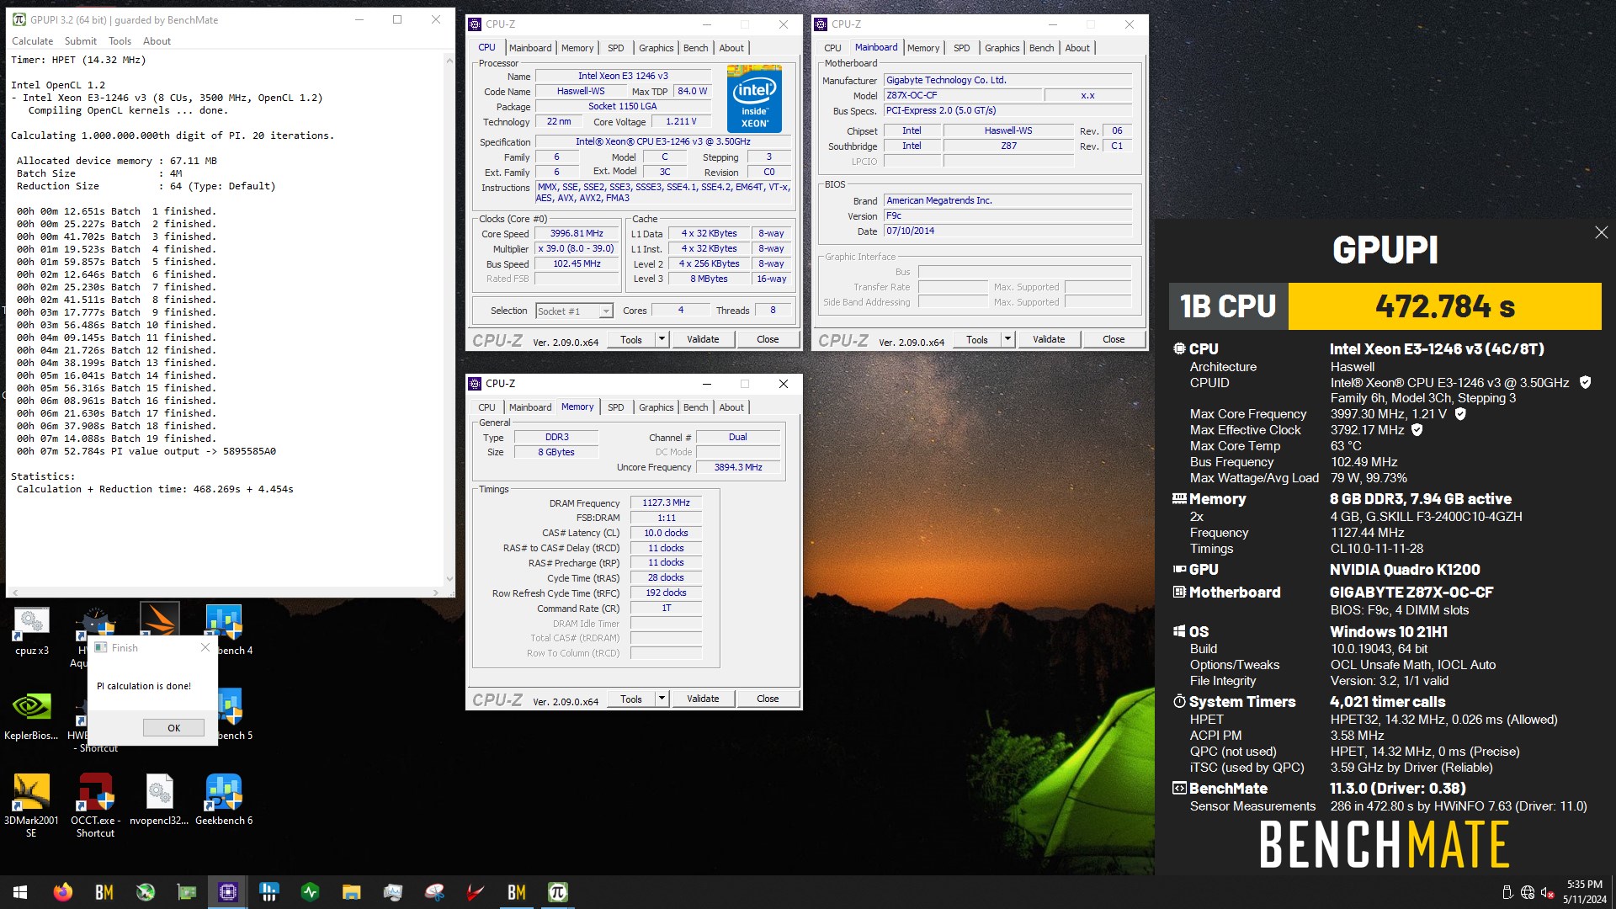The height and width of the screenshot is (909, 1616).
Task: Open GPUPI About menu
Action: point(157,40)
